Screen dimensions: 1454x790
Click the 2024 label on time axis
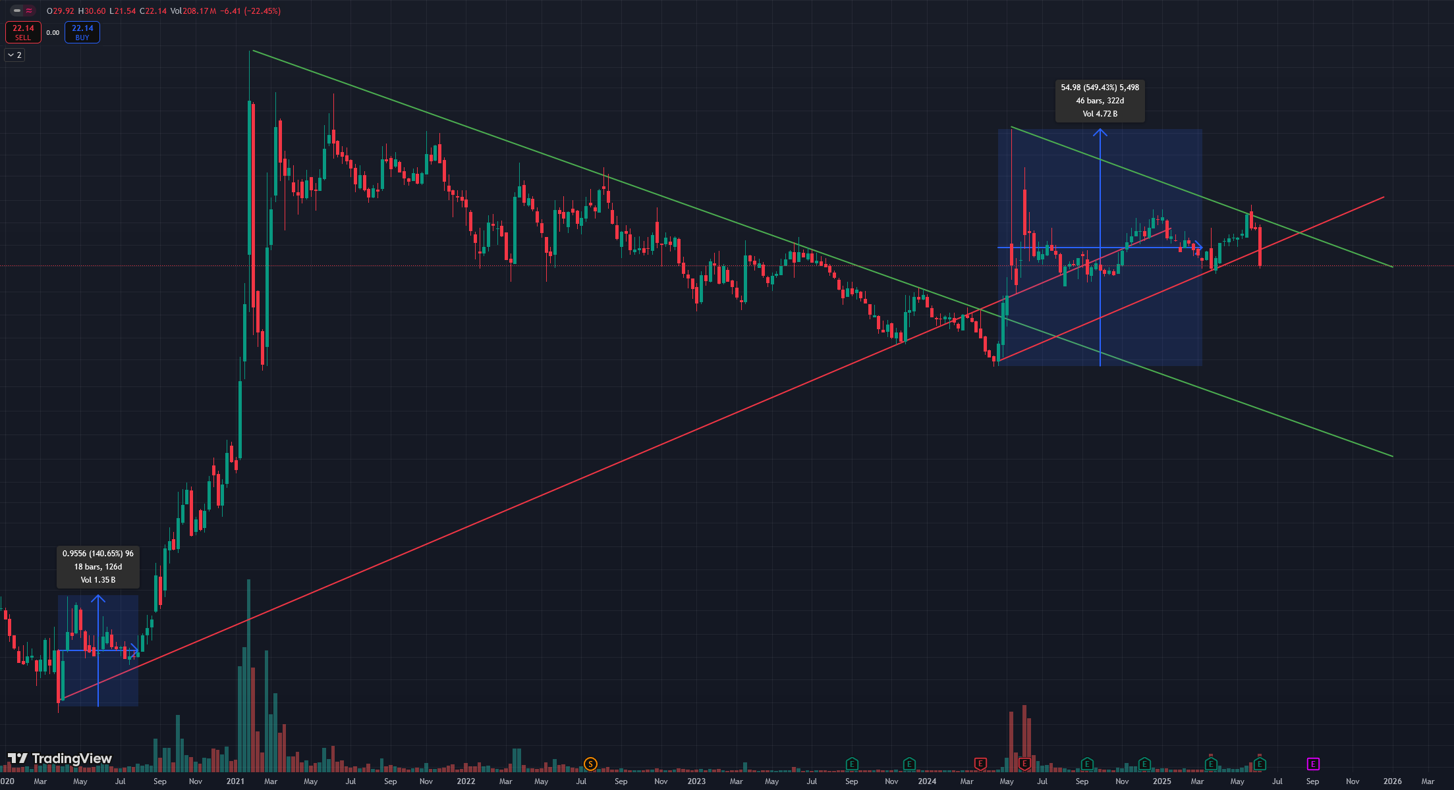927,781
